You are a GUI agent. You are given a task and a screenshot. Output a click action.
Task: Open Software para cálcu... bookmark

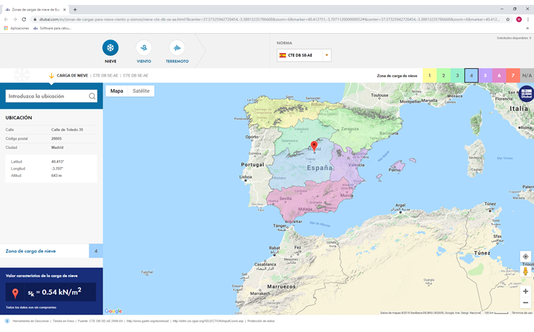53,28
